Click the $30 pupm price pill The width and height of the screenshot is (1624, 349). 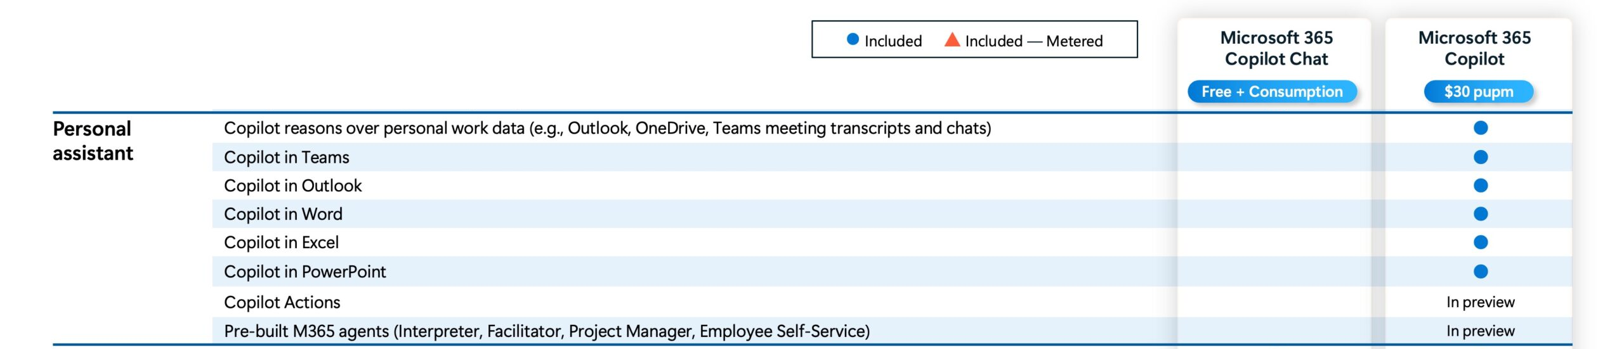pyautogui.click(x=1479, y=92)
